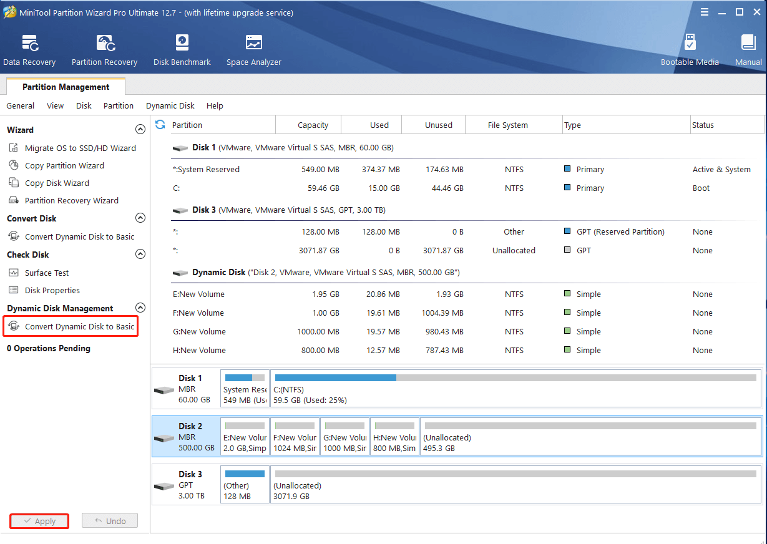The image size is (767, 544).
Task: Open the View menu
Action: pyautogui.click(x=55, y=106)
